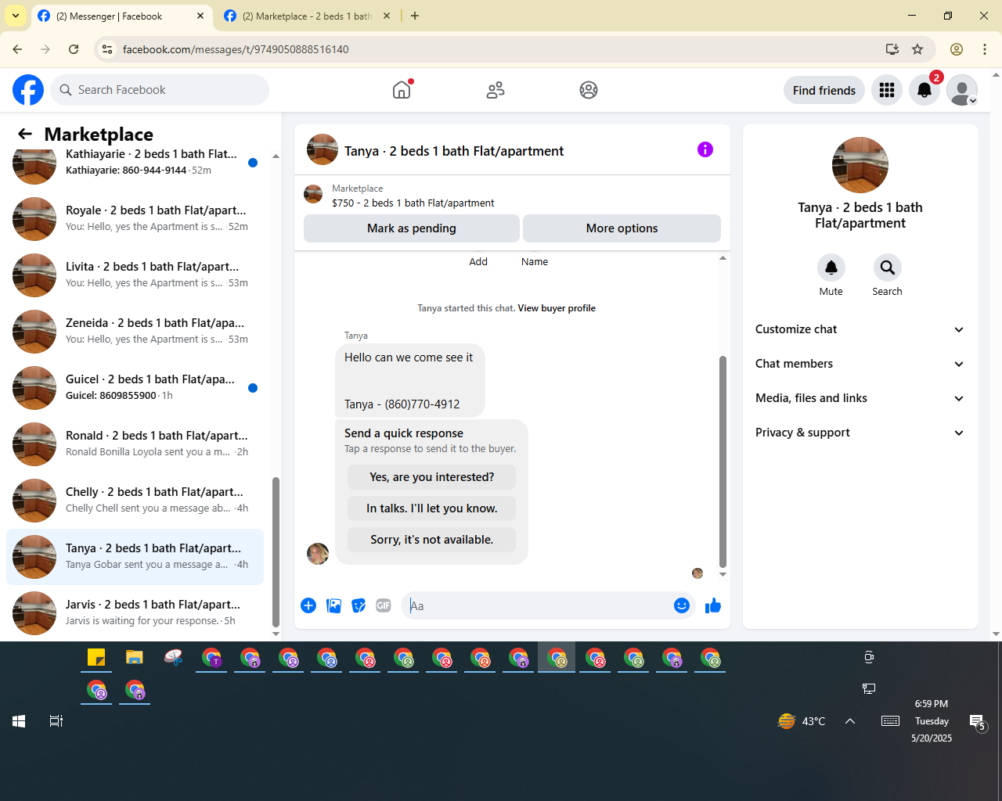The image size is (1002, 801).
Task: Open Ronald conversation
Action: point(135,444)
